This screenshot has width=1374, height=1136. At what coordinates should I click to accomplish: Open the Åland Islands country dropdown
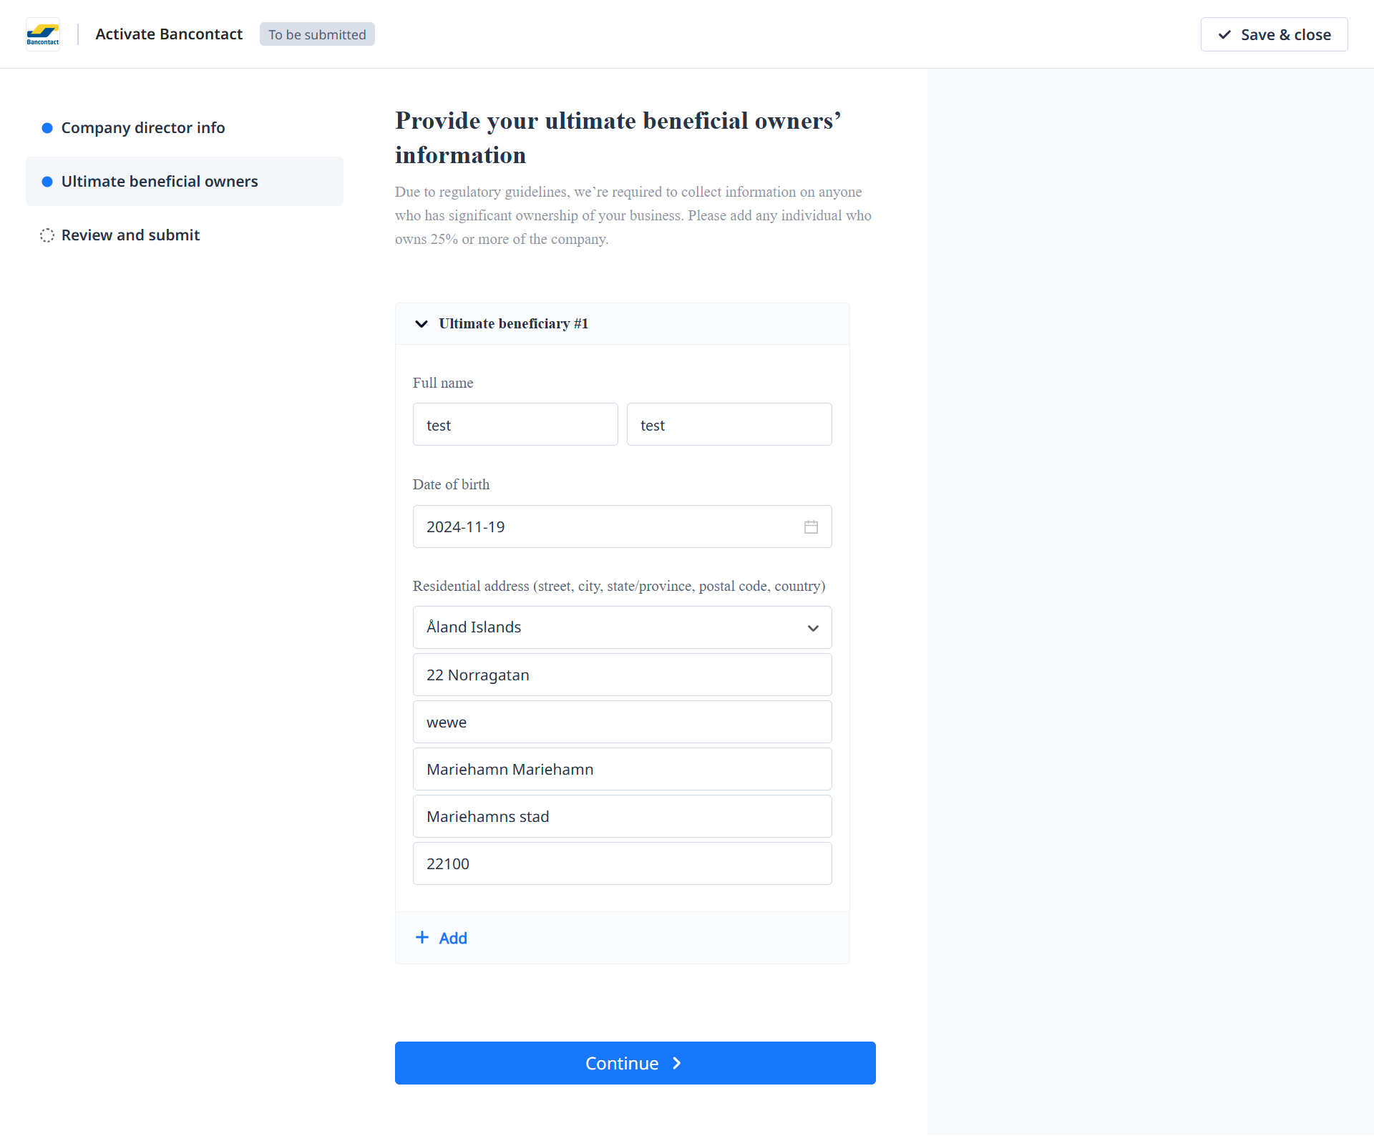pyautogui.click(x=622, y=627)
